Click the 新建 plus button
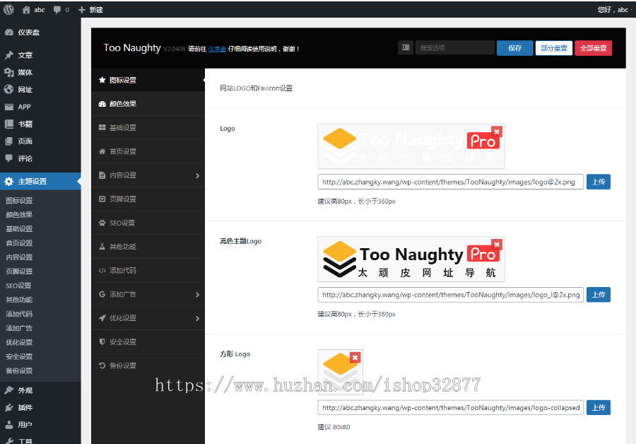The height and width of the screenshot is (444, 636). coord(90,10)
